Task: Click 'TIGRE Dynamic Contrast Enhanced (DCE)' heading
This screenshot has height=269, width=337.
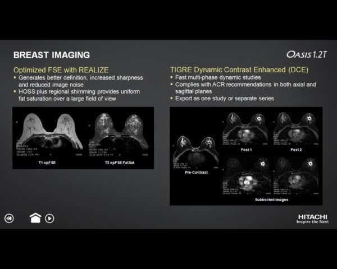Action: click(x=239, y=69)
